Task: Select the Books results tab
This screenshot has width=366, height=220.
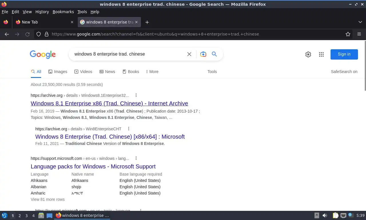Action: coord(131,72)
